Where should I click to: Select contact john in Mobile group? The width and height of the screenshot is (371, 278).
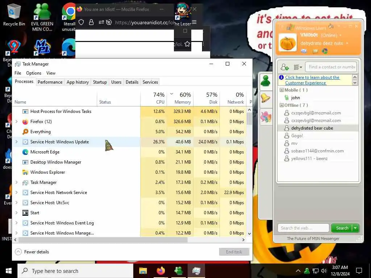[x=296, y=98]
